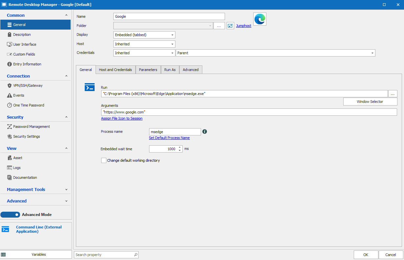The image size is (404, 260).
Task: Click the Cancel button
Action: click(x=391, y=255)
